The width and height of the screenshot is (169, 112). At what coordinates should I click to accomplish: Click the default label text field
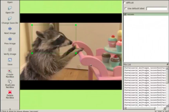coord(157,9)
